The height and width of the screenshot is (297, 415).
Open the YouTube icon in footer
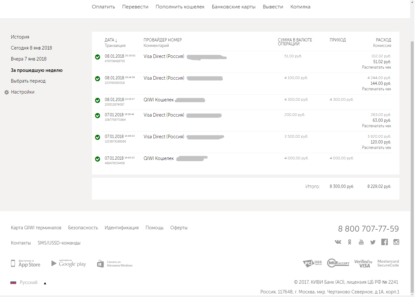click(x=361, y=242)
